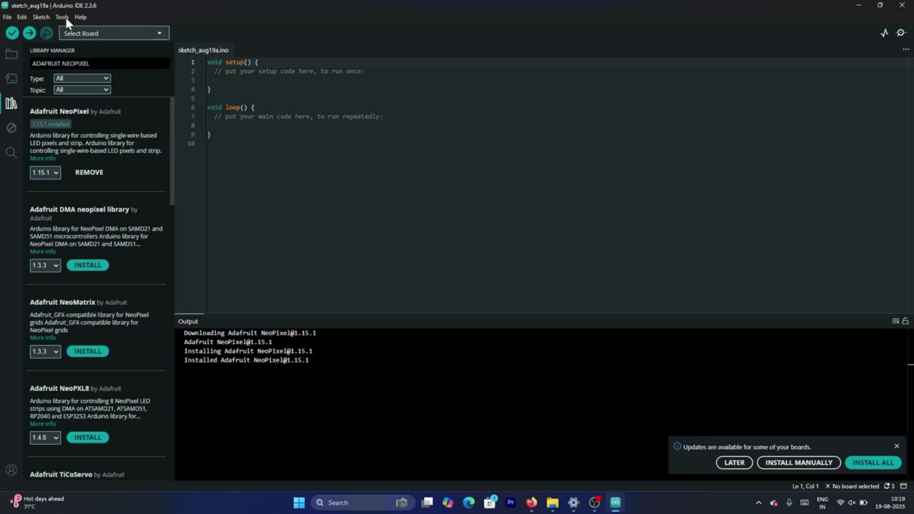The image size is (914, 514).
Task: Click Later on the updates notification
Action: click(734, 463)
